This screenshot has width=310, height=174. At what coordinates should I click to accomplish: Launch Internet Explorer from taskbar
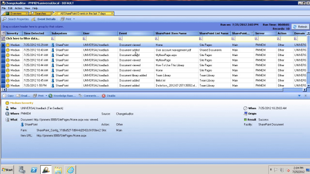coord(70,170)
